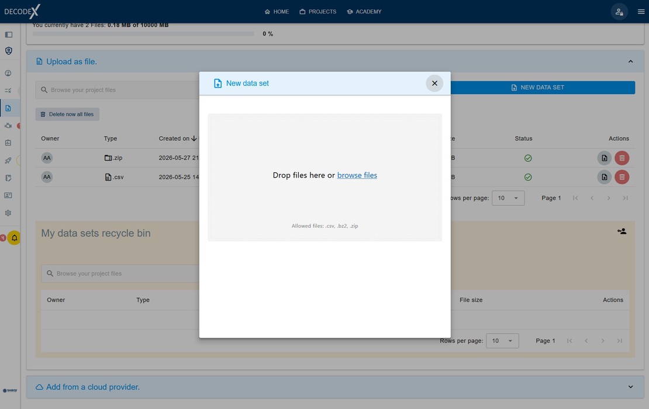Open the chart report icon in the sidebar
The width and height of the screenshot is (649, 409).
point(8,143)
